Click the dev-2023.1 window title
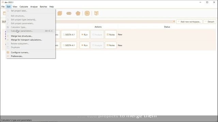Image resolution: width=218 pixels, height=122 pixels. 9,2
